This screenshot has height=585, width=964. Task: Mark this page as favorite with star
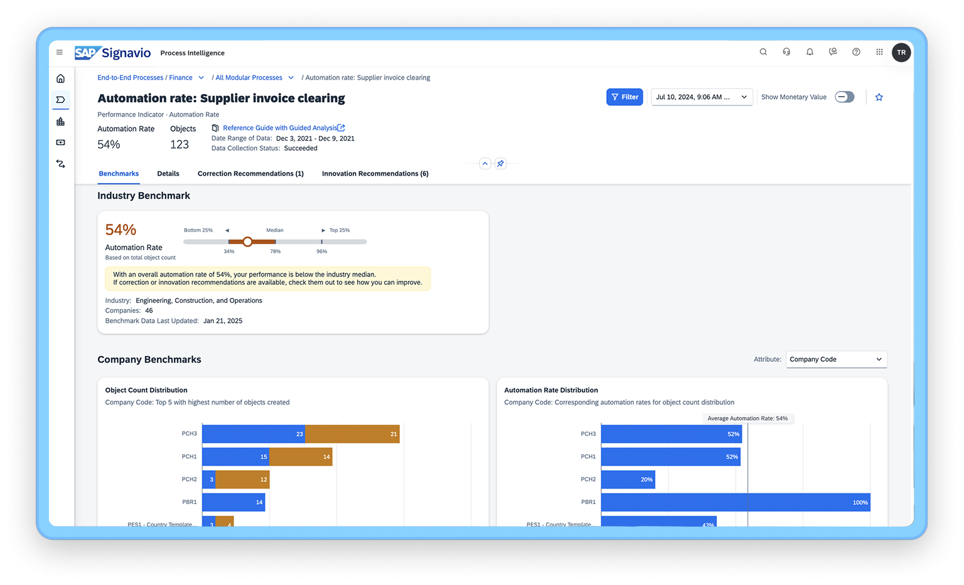point(879,97)
